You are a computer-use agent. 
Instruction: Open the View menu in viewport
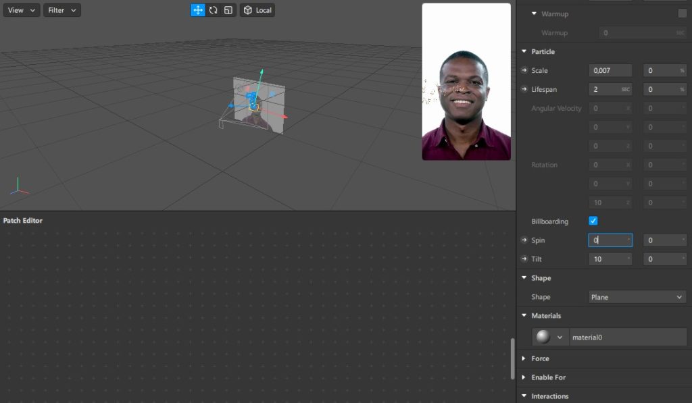tap(21, 10)
